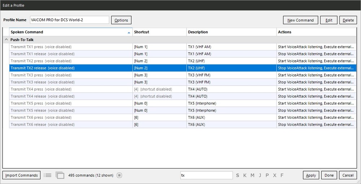The image size is (361, 184).
Task: Click the Actions cell in the TX6 press row
Action: 316,117
